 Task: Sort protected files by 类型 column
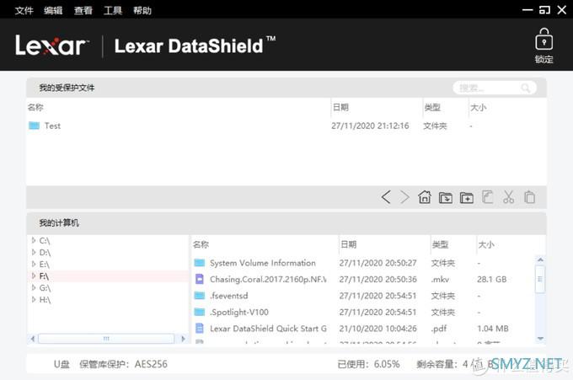(x=432, y=107)
